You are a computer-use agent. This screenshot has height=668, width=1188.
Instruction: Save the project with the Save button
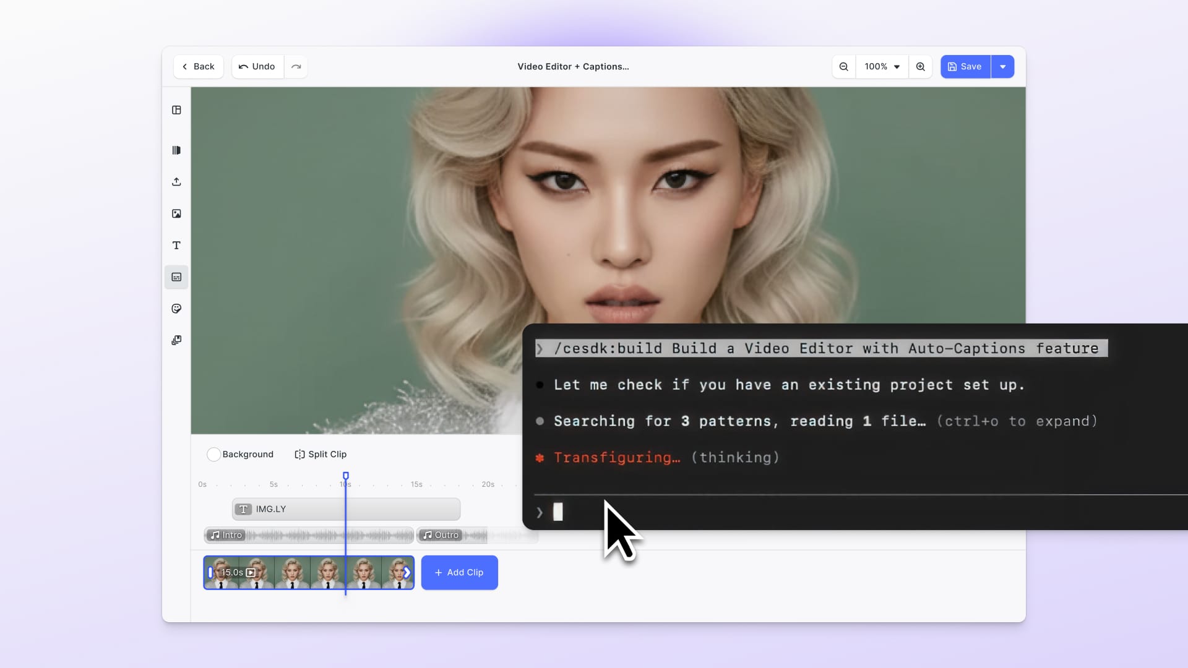(x=964, y=66)
